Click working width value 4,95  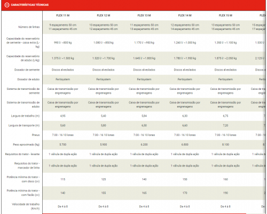(63, 116)
